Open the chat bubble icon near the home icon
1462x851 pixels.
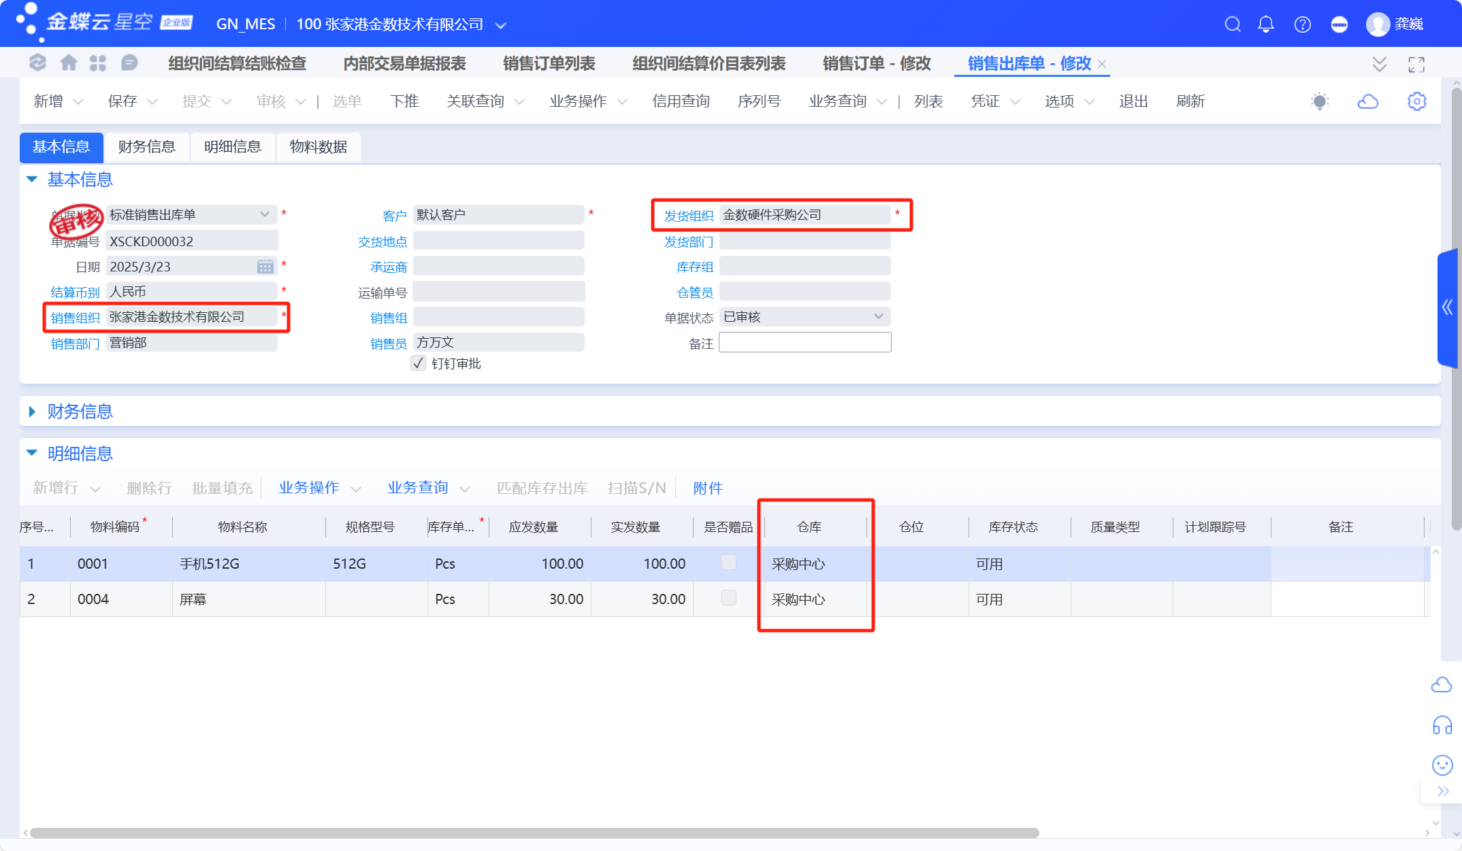click(x=129, y=63)
